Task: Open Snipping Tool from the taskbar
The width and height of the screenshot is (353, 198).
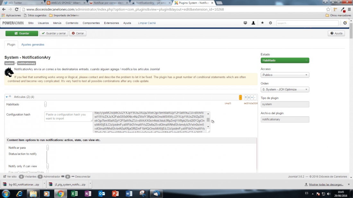Action: pyautogui.click(x=142, y=194)
